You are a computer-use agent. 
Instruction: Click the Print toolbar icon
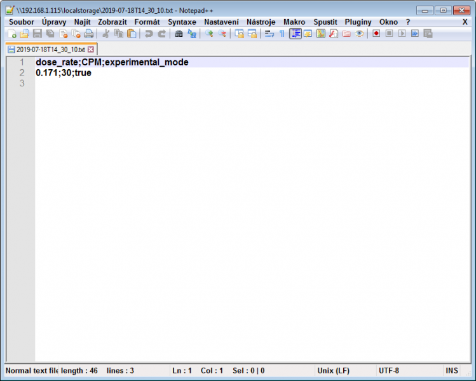coord(89,34)
